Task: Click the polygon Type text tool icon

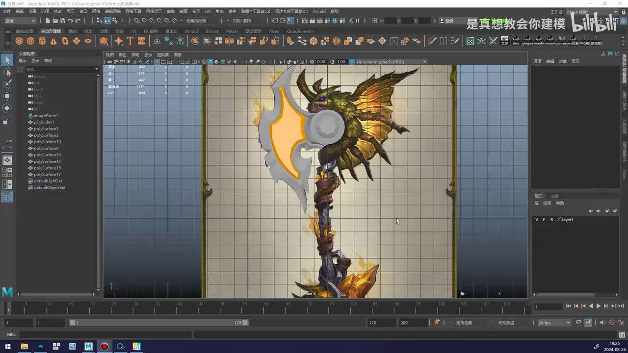Action: click(130, 41)
